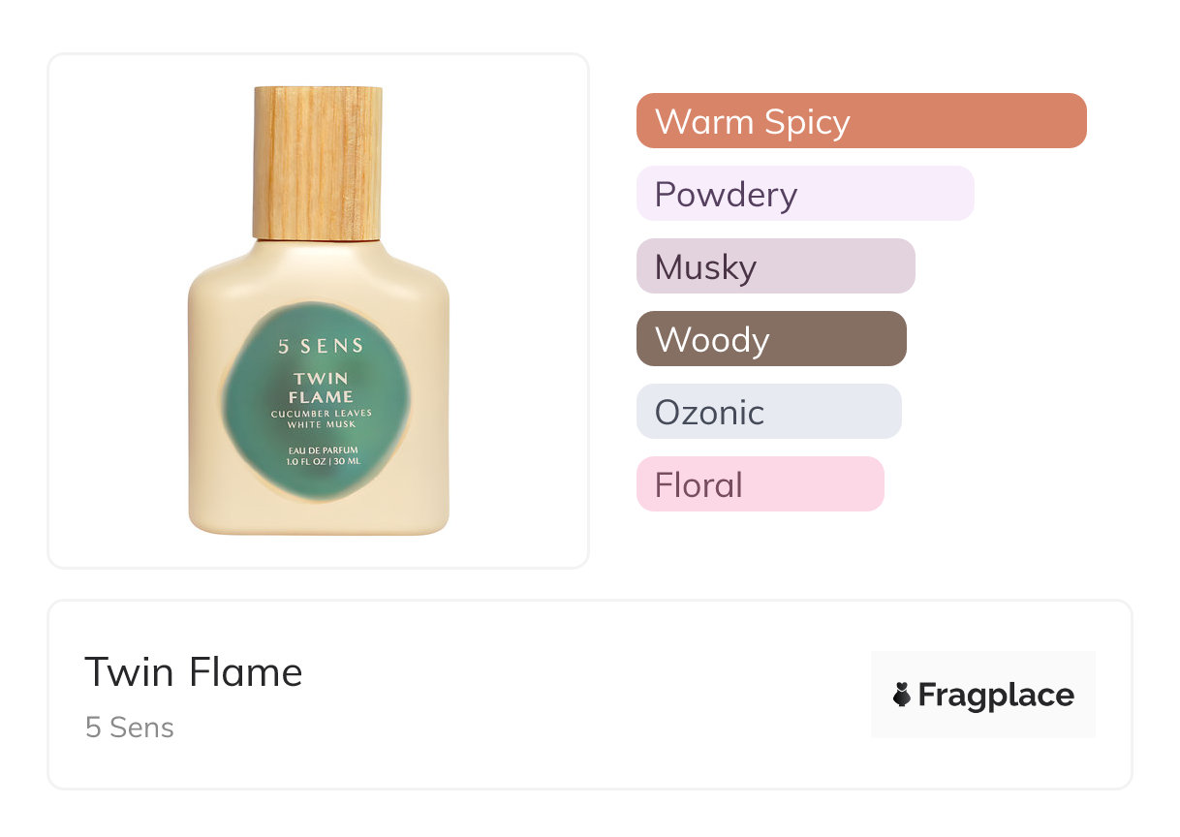Click the Fragplace perfume bottle logo icon
Image resolution: width=1180 pixels, height=837 pixels.
click(x=902, y=695)
